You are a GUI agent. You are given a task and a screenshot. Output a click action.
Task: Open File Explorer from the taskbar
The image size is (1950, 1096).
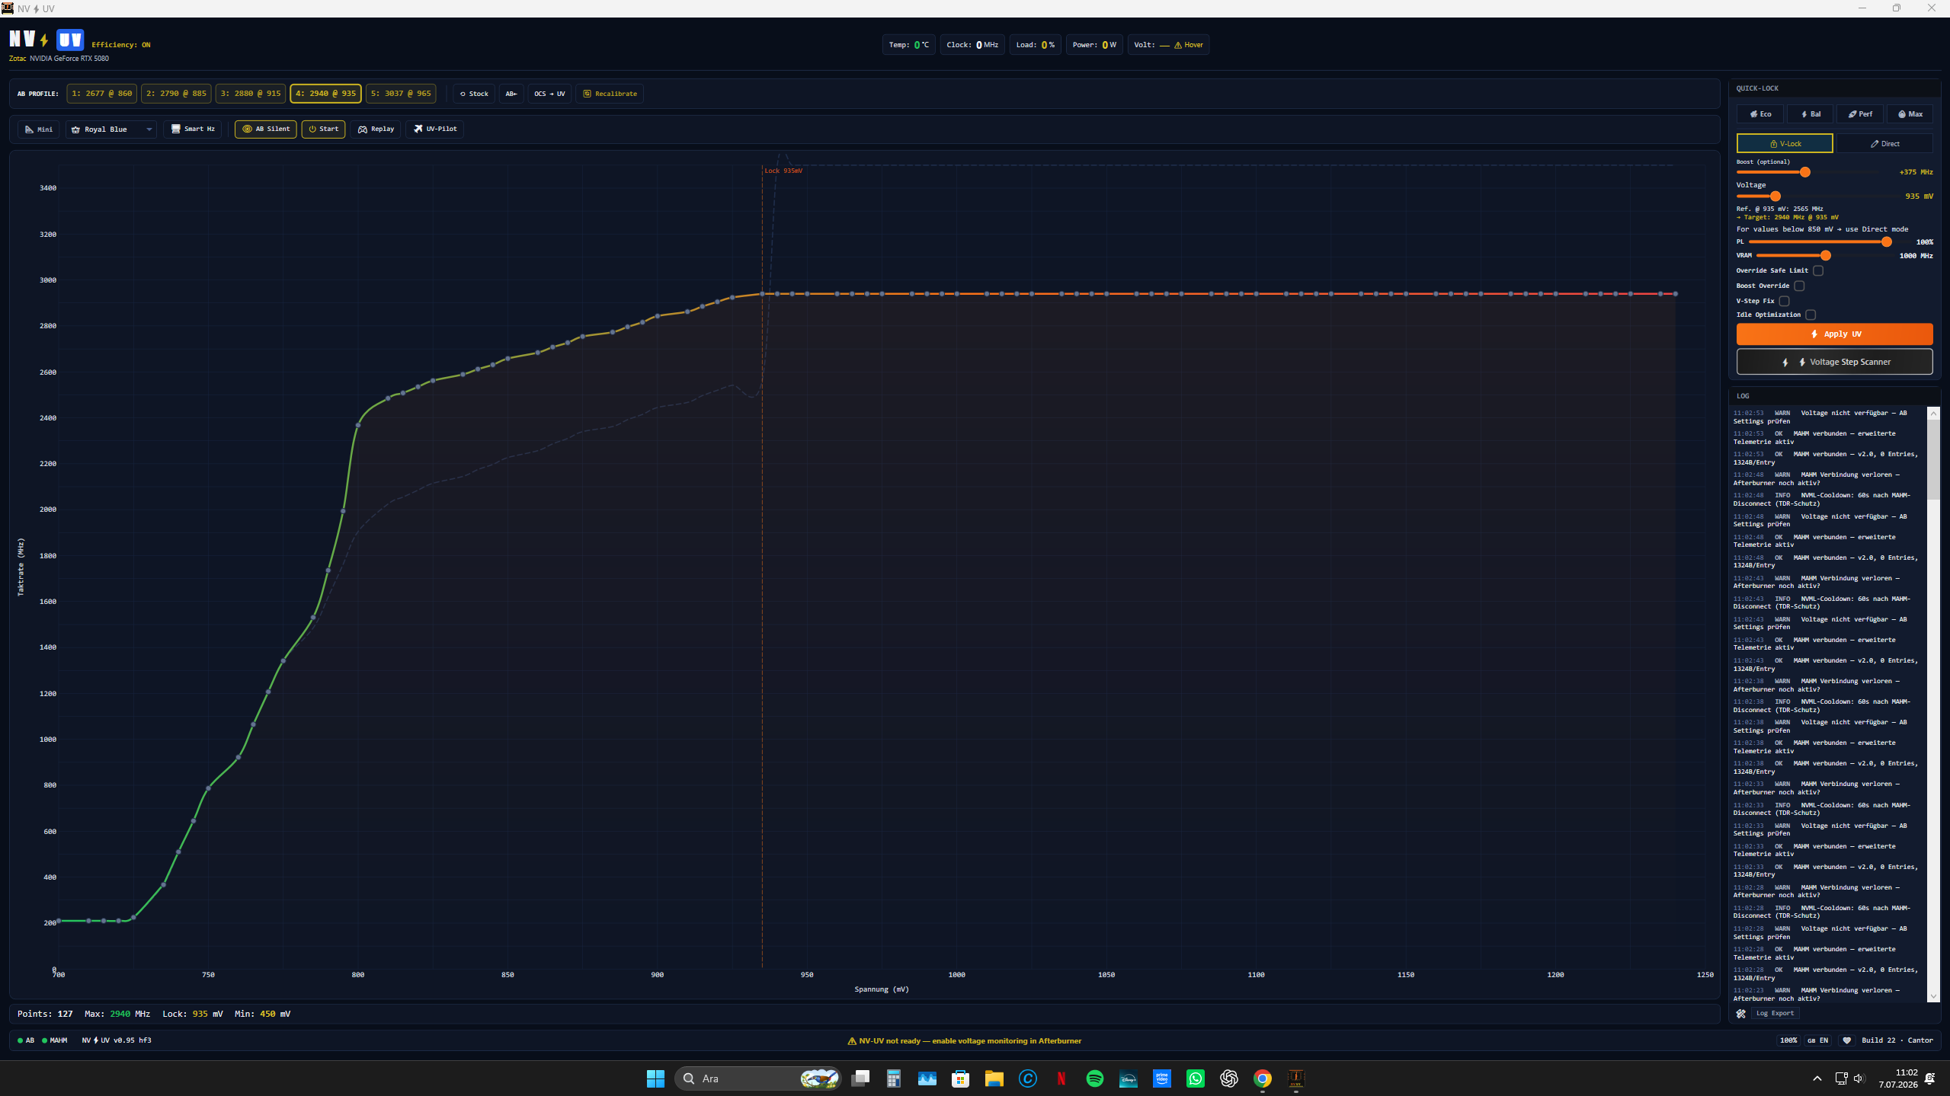point(994,1078)
